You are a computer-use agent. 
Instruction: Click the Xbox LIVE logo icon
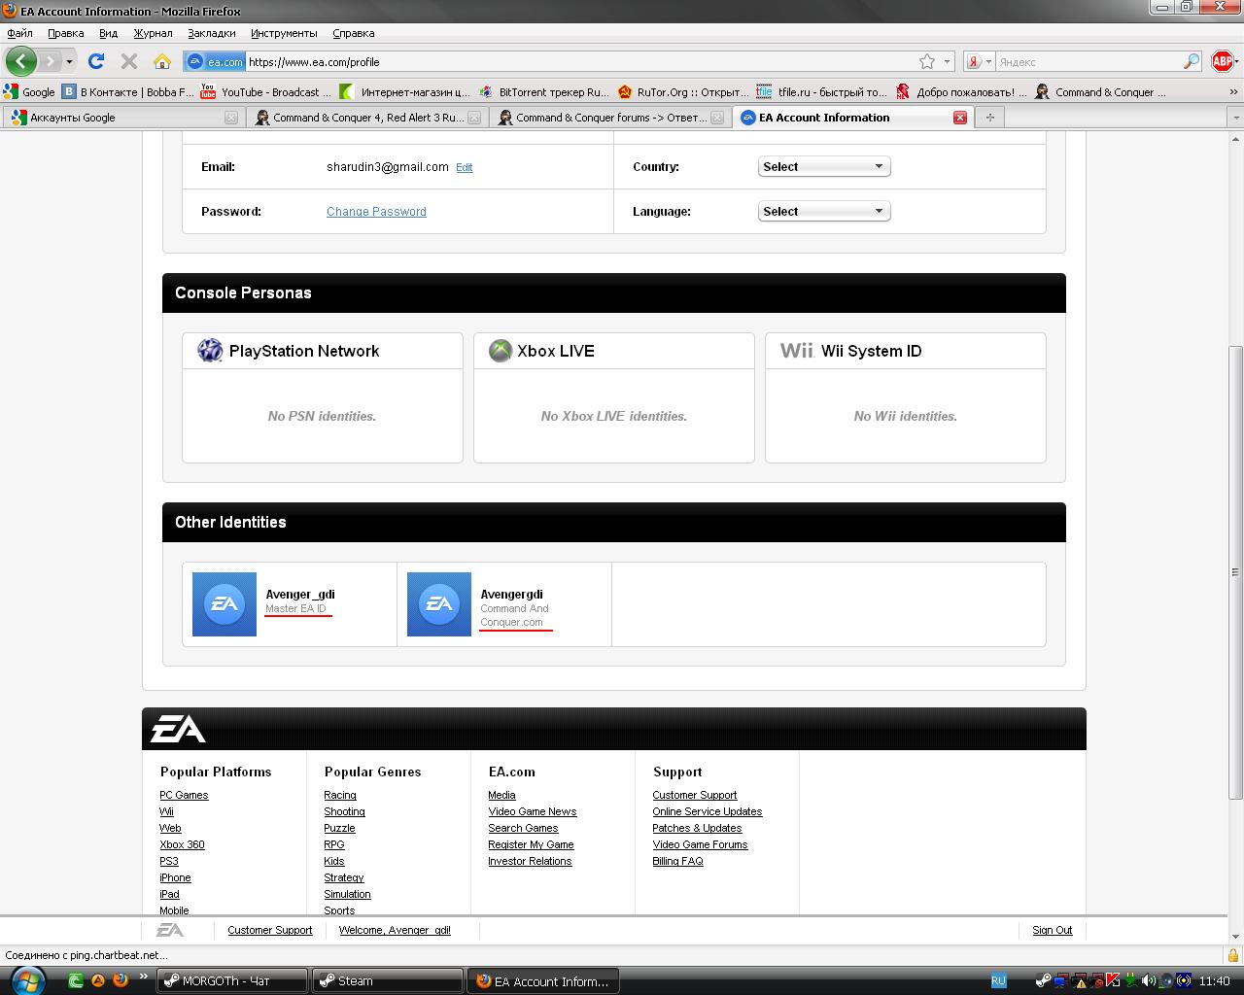click(x=501, y=351)
